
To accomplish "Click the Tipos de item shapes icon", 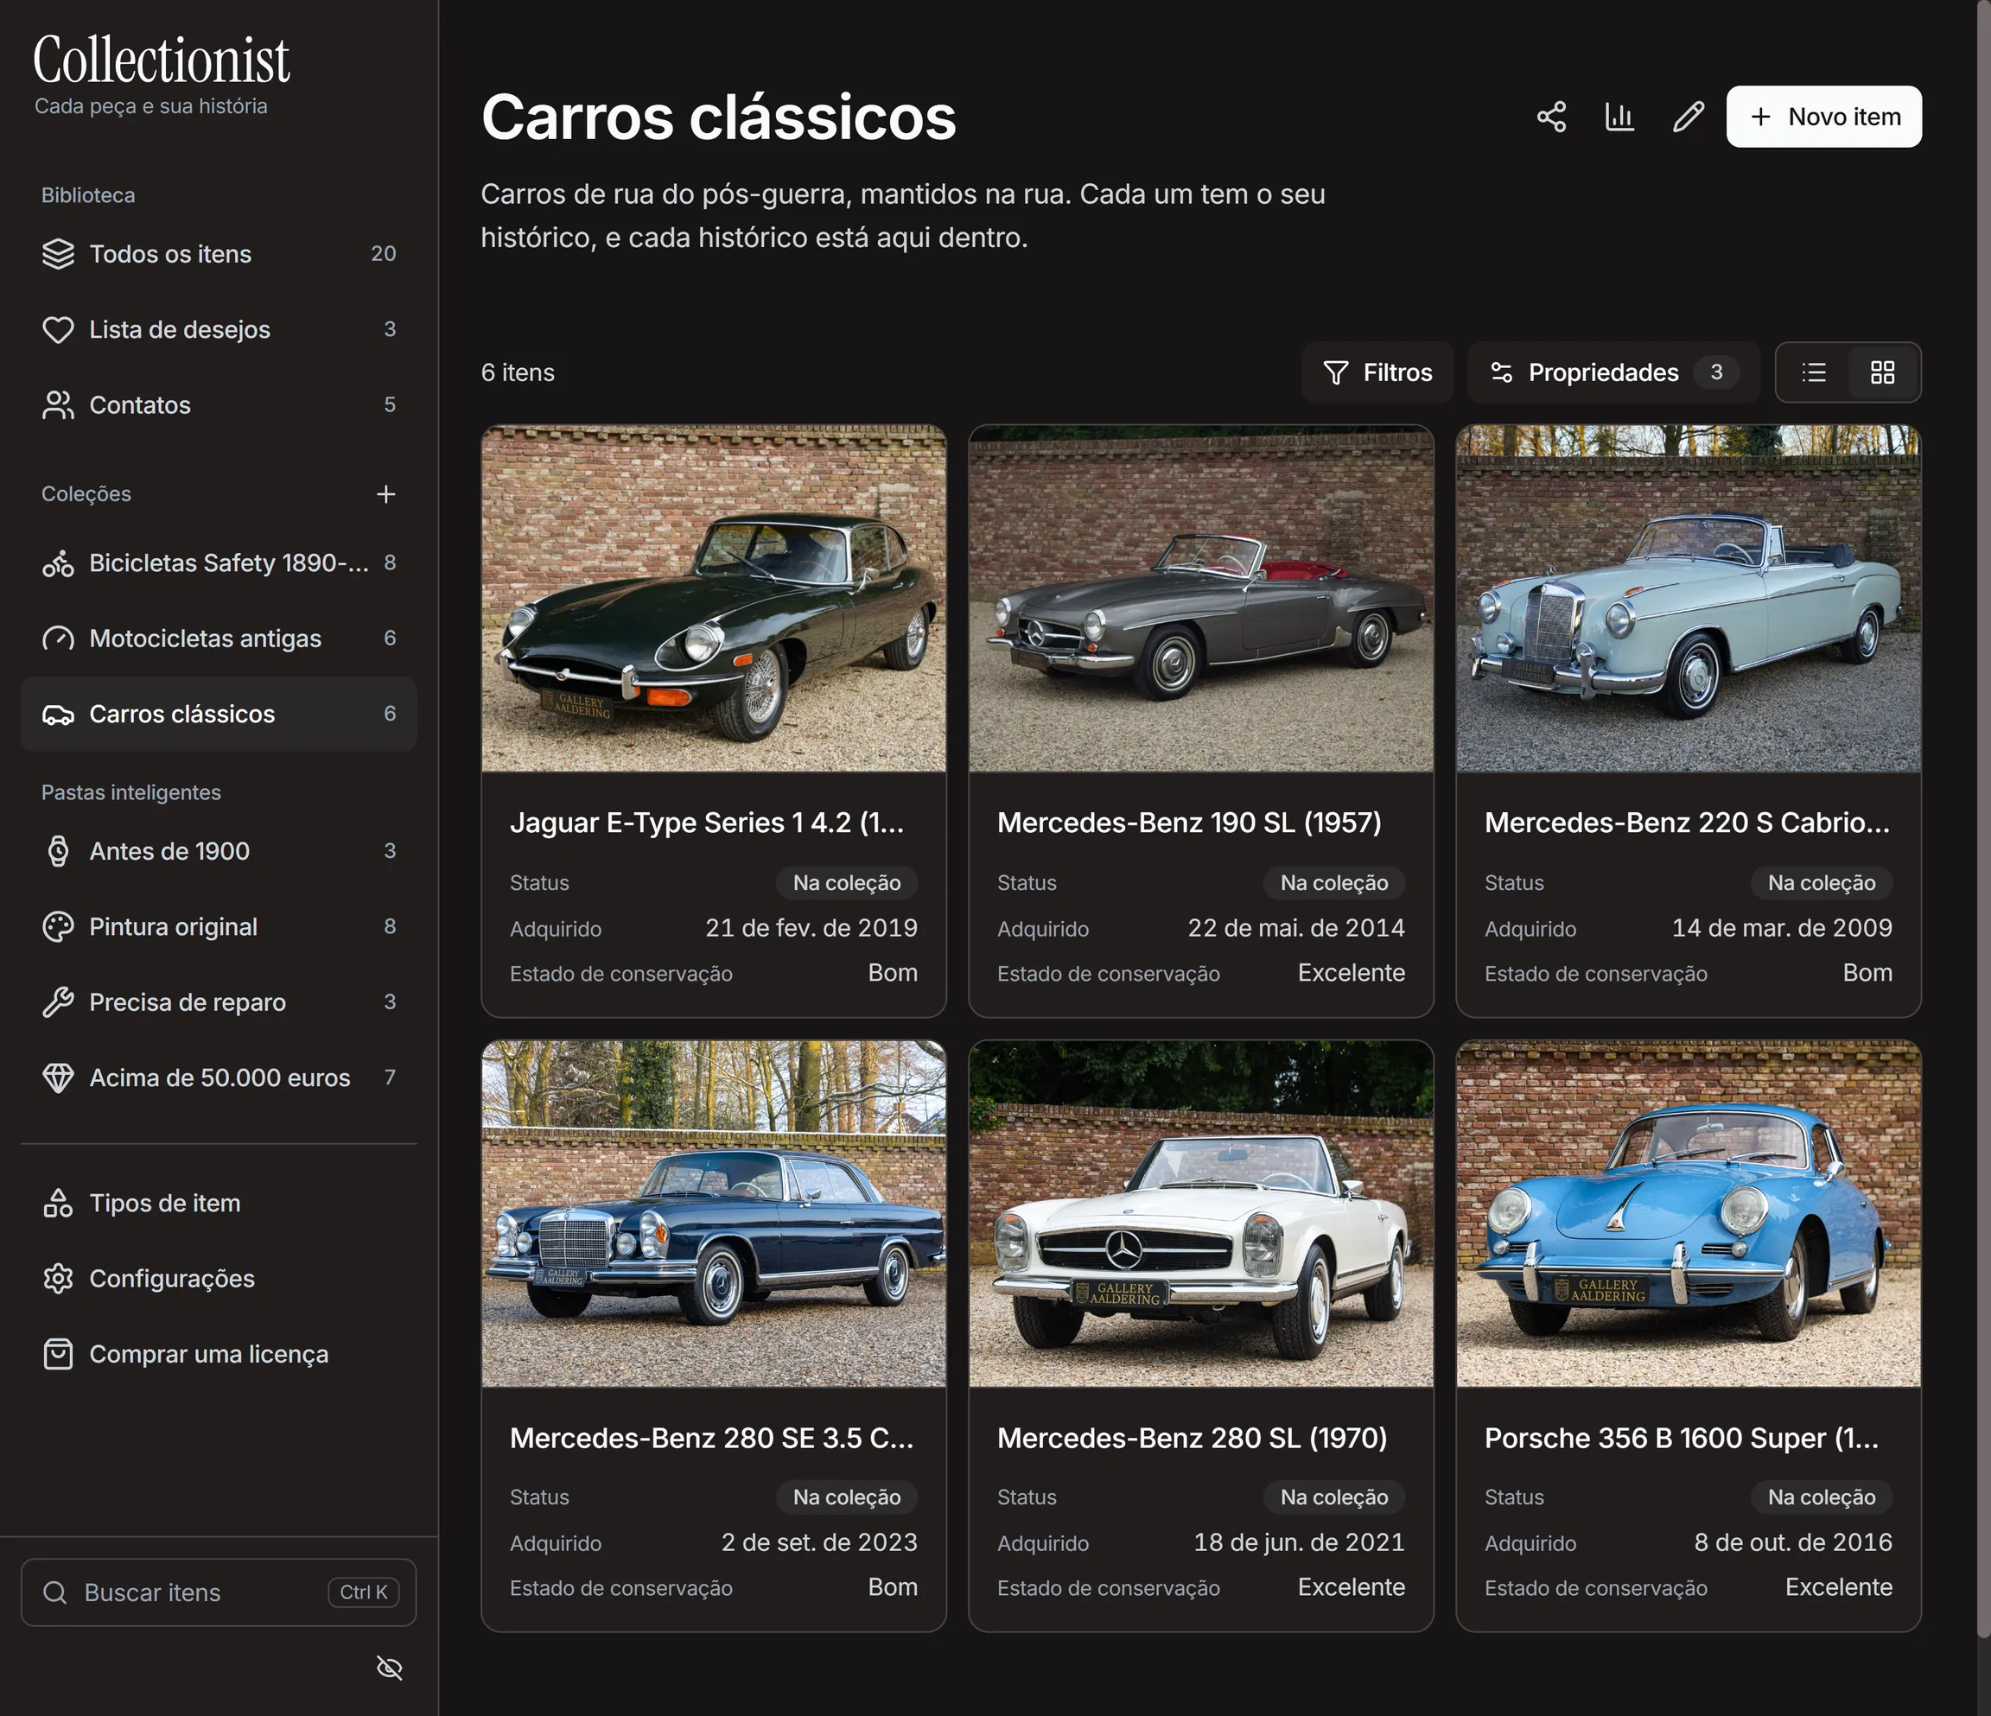I will coord(58,1203).
